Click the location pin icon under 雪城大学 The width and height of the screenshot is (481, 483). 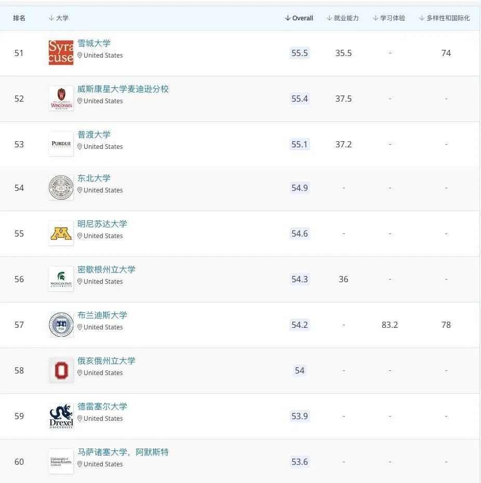pyautogui.click(x=79, y=55)
